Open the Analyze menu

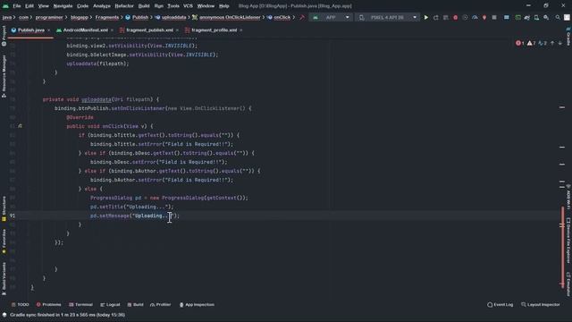[x=101, y=6]
